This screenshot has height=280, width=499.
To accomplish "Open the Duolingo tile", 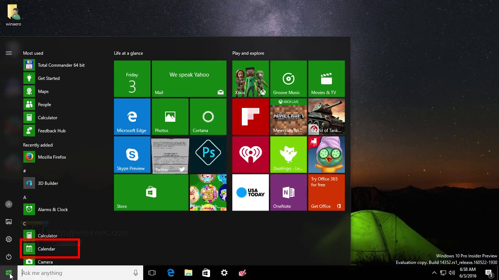I will click(288, 154).
